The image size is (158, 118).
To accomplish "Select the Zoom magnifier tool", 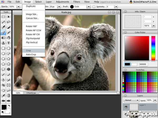I will 9,90.
